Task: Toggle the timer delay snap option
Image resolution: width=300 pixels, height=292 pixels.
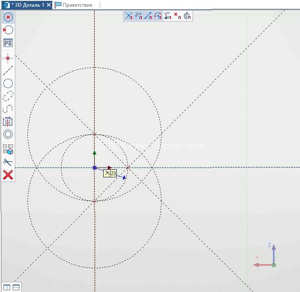Action: coord(187,16)
